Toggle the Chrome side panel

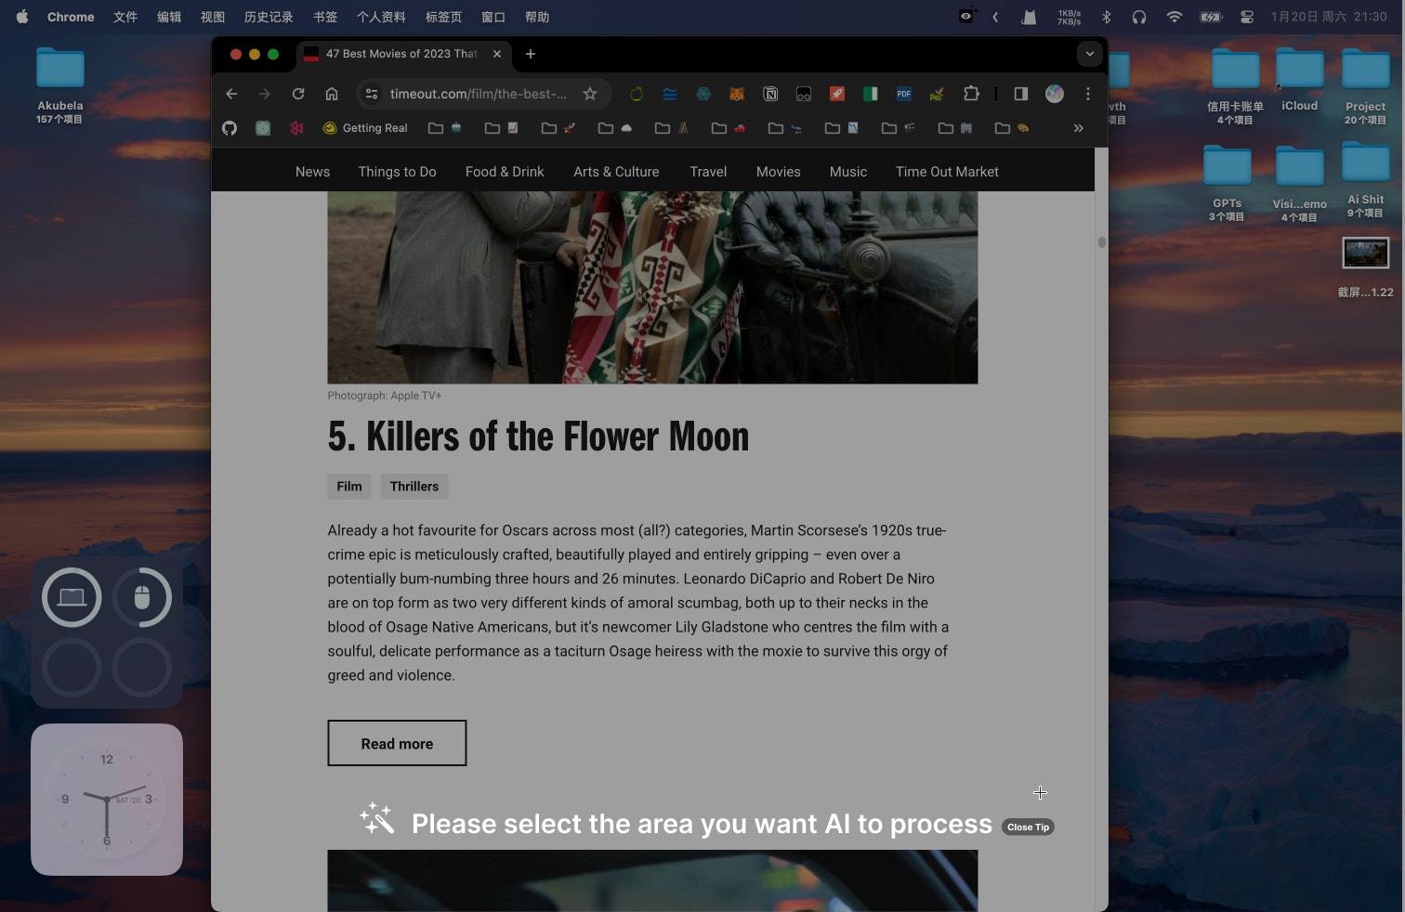point(1020,94)
